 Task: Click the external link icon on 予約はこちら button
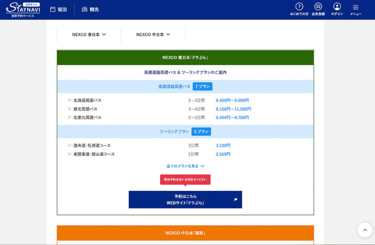coord(235,200)
